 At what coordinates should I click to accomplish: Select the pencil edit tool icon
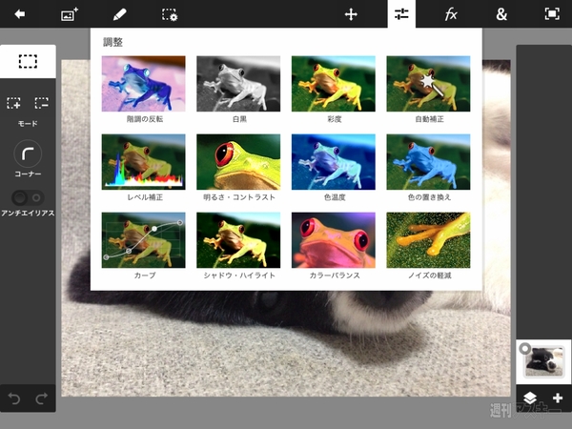[x=120, y=14]
